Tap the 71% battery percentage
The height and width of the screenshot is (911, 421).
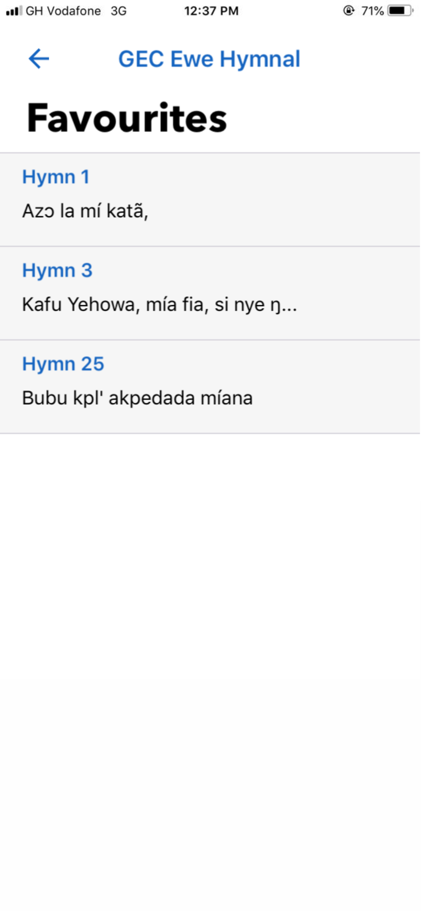(x=372, y=11)
